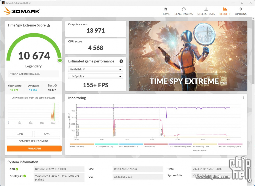Click the orange RUN AGAIN button
255x186 pixels.
34,149
